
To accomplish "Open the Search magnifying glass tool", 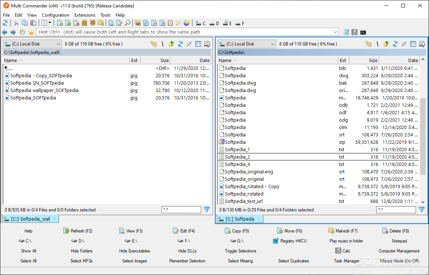I will tap(127, 23).
